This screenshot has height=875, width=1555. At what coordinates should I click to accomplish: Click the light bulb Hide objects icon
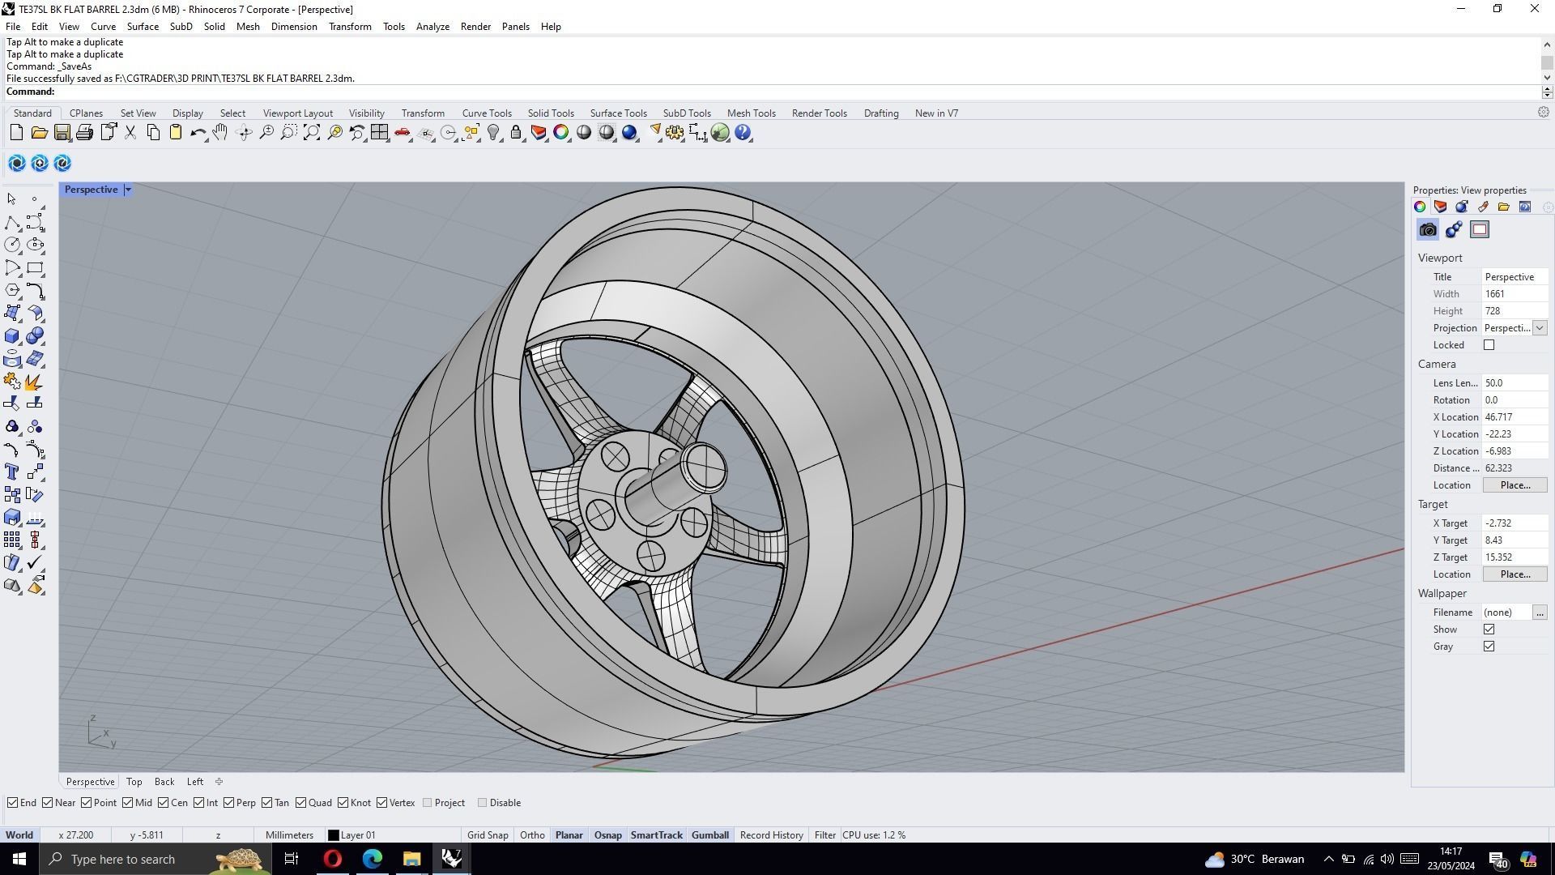(493, 133)
